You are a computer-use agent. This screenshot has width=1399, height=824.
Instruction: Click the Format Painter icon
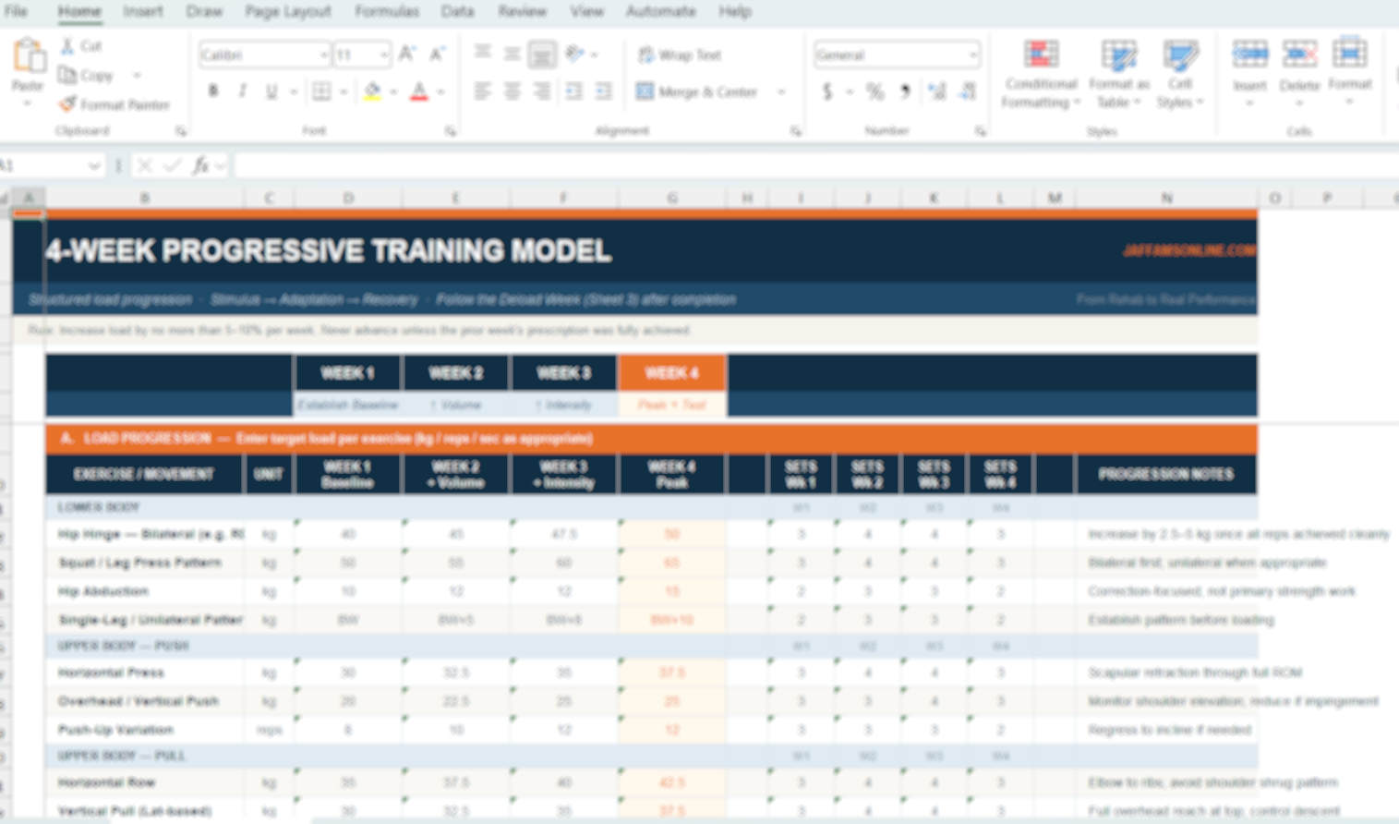coord(67,104)
